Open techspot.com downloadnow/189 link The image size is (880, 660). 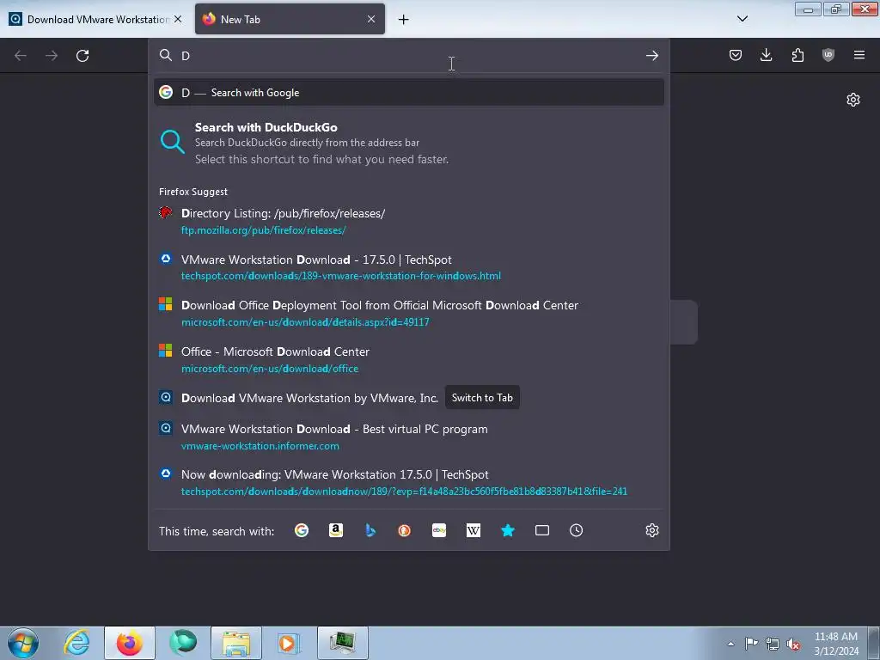(x=404, y=492)
